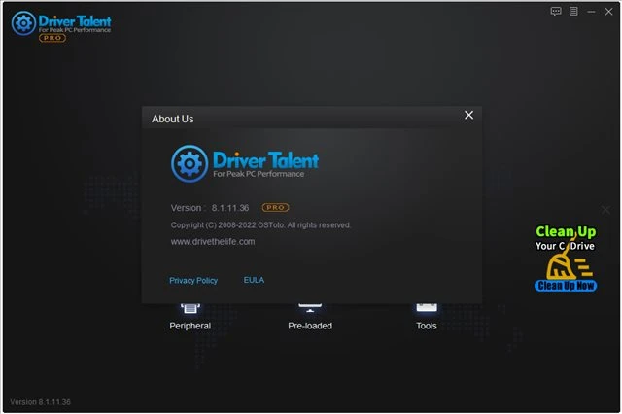The width and height of the screenshot is (622, 414).
Task: Open the Privacy Policy link
Action: pos(193,280)
